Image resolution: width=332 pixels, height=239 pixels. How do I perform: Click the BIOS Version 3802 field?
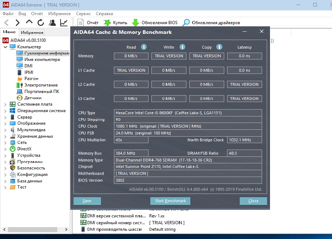coord(188,180)
